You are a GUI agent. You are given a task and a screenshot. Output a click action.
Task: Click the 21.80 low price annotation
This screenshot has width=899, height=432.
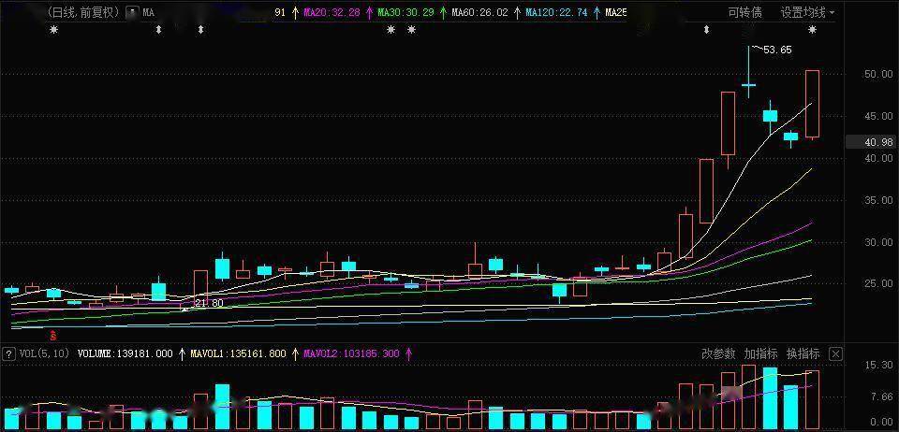click(x=209, y=303)
